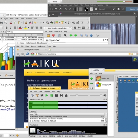Redo the action in Krita
The height and width of the screenshot is (138, 138).
(70, 9)
